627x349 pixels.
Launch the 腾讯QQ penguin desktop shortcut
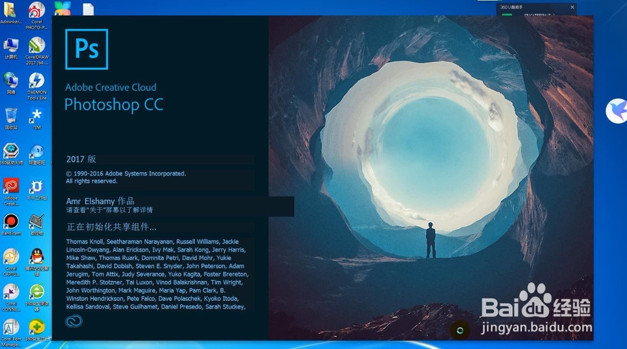coord(37,263)
